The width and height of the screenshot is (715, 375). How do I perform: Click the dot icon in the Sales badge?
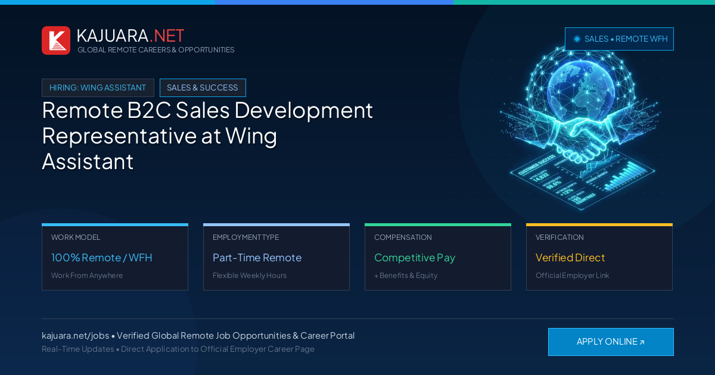coord(577,39)
